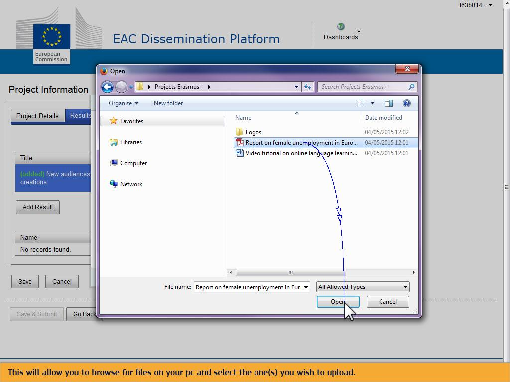Image resolution: width=510 pixels, height=382 pixels.
Task: Click Cancel button on project page
Action: point(62,282)
